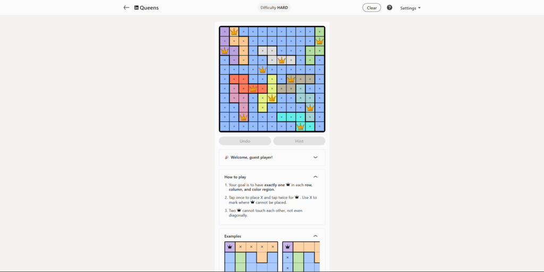Click the Difficulty HARD badge

[x=275, y=8]
